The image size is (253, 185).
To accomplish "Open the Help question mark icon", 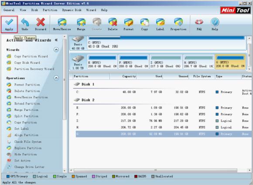I will pos(215,22).
